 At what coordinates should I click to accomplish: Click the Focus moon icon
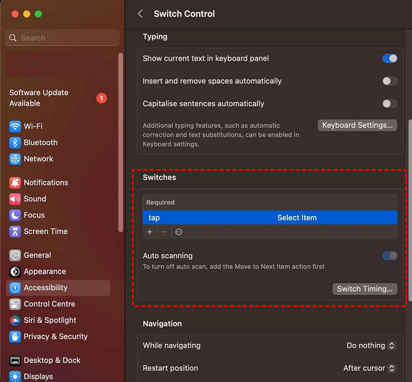(15, 216)
